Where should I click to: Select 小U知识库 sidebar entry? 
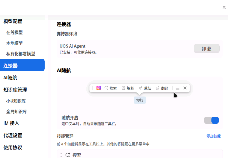tap(16, 101)
